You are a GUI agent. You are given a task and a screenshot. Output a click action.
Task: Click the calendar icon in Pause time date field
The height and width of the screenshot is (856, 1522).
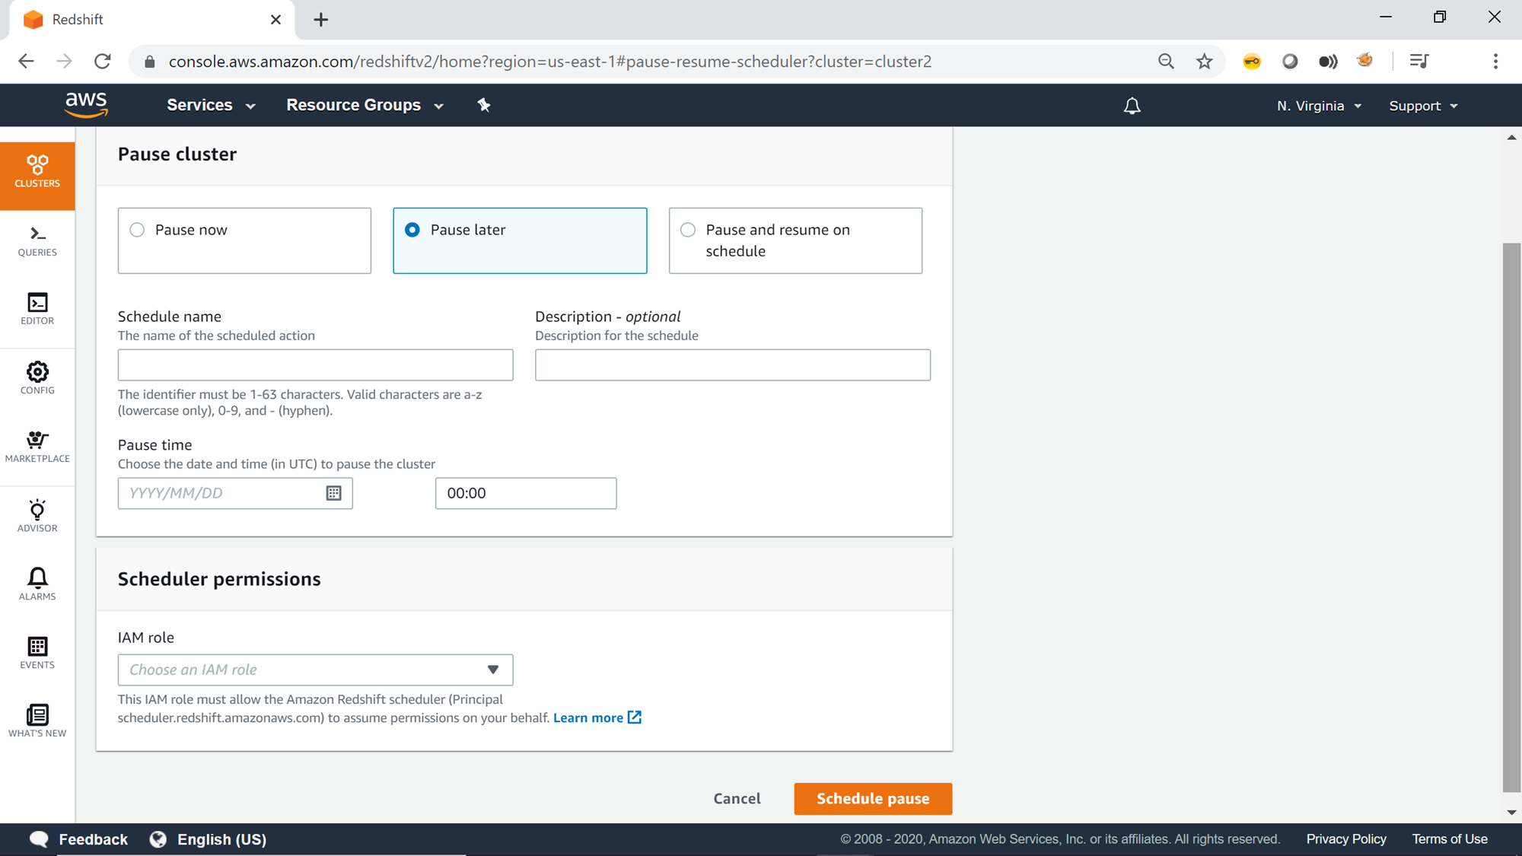pos(333,493)
